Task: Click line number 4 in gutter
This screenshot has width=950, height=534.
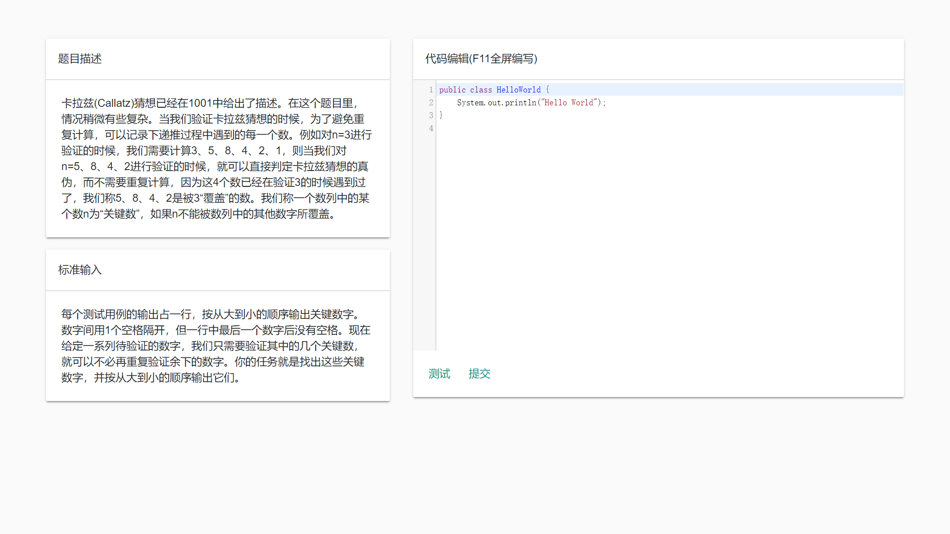Action: (431, 129)
